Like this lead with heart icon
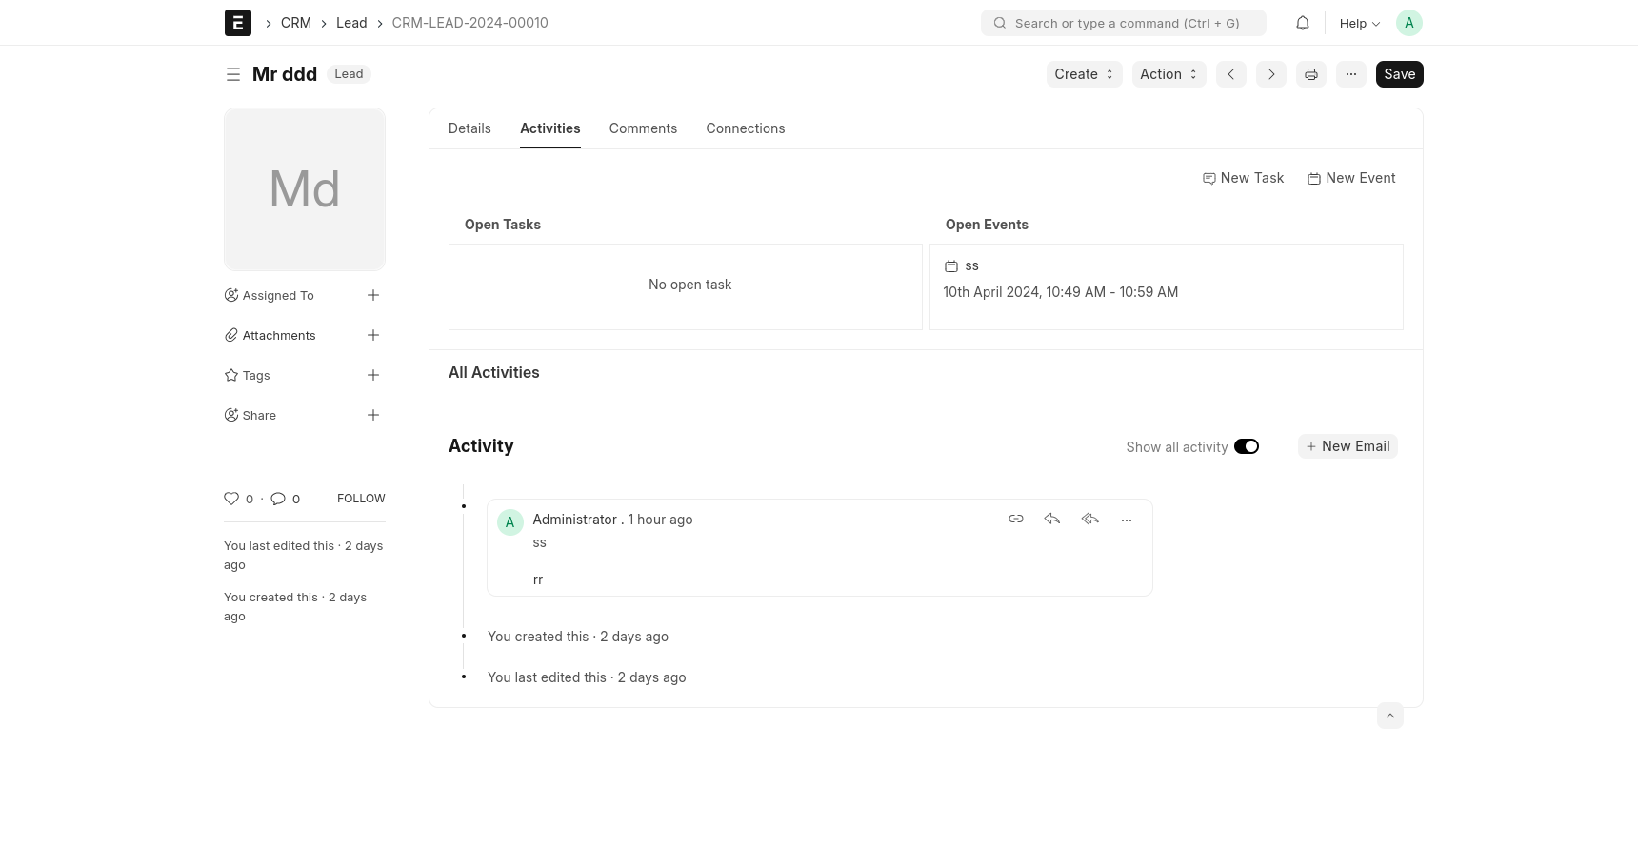Image resolution: width=1638 pixels, height=864 pixels. click(x=231, y=499)
